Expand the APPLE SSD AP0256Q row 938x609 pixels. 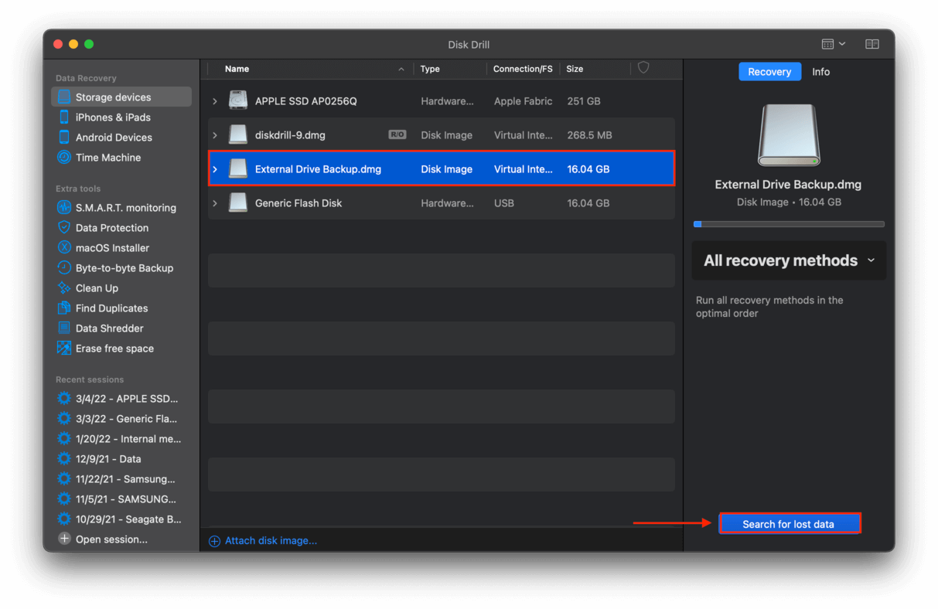(x=215, y=101)
